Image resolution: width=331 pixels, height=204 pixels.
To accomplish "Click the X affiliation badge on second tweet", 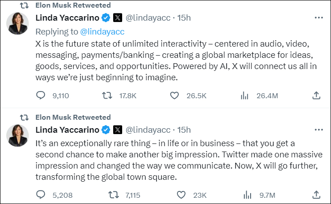I will pyautogui.click(x=118, y=130).
